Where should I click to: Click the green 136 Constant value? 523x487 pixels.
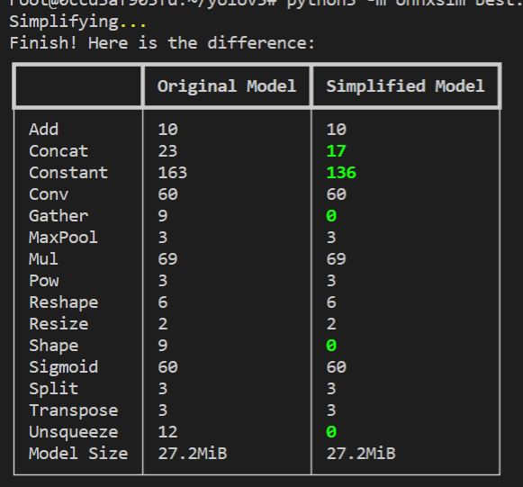341,173
